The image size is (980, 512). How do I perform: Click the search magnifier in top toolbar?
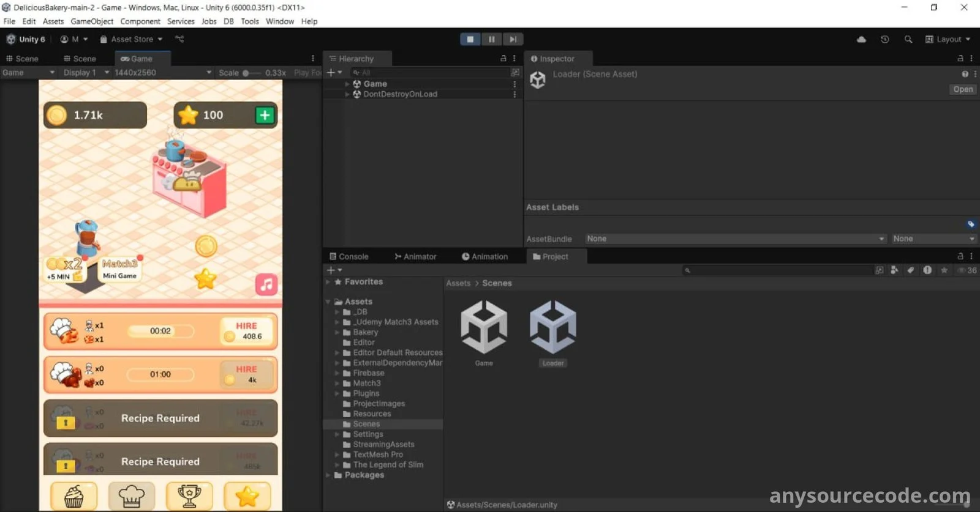click(908, 39)
